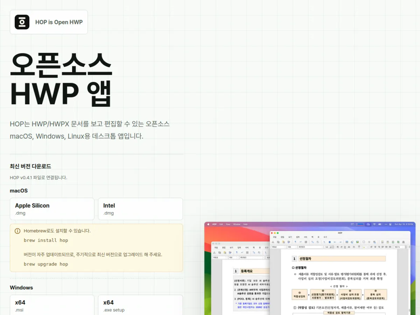Click the 최신 버전 다운로드 heading

click(30, 166)
